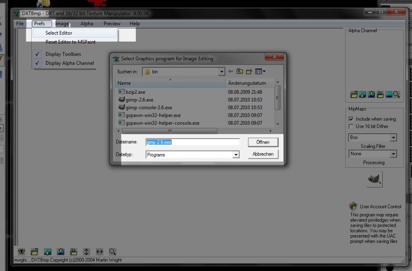
Task: Click the back arrow in file dialog
Action: click(231, 71)
